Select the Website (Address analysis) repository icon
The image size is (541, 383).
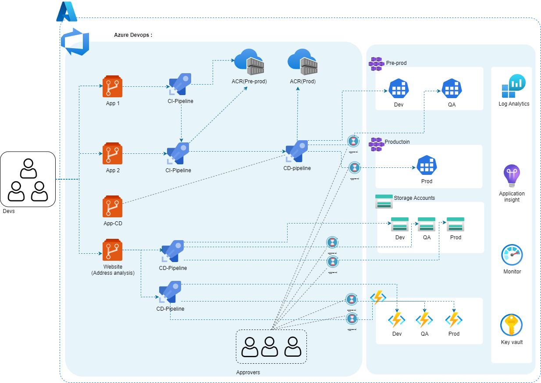[x=113, y=250]
